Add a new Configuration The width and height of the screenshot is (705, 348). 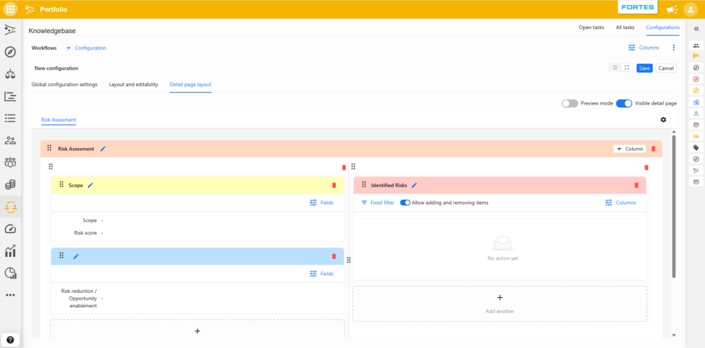(86, 48)
